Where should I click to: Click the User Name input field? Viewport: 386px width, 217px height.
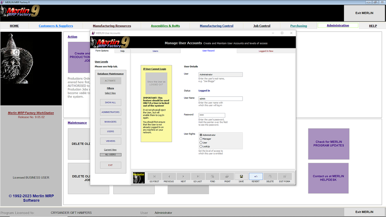220,99
